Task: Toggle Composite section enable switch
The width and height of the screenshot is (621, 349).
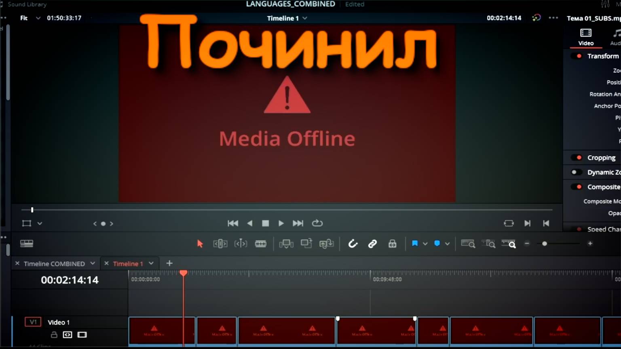Action: (x=576, y=187)
